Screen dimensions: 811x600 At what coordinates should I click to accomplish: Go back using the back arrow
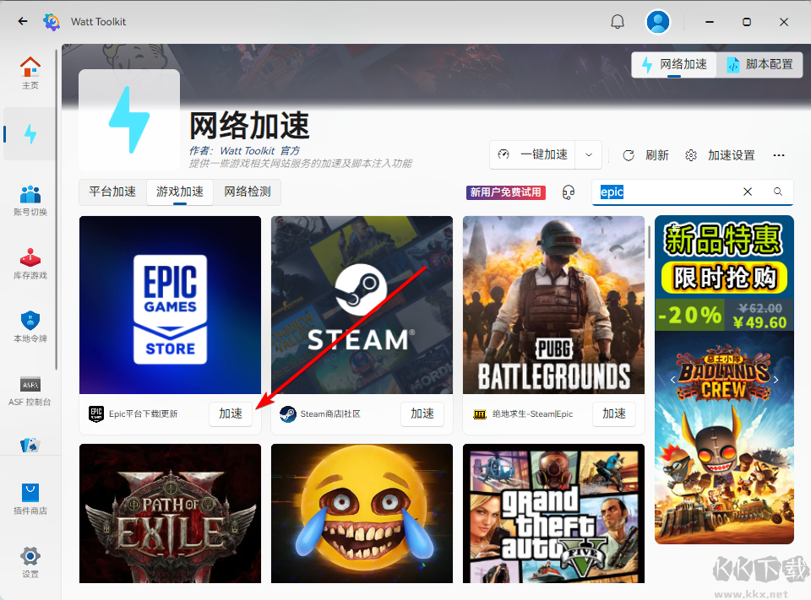(x=22, y=21)
